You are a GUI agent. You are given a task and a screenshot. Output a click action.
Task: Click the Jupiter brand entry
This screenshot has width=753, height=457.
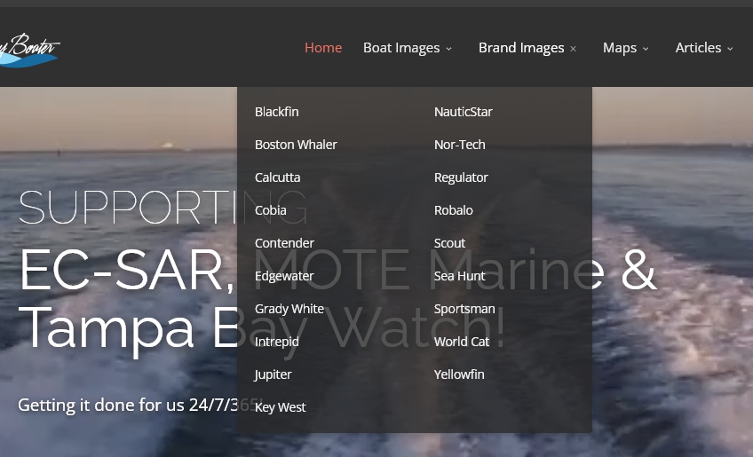[x=273, y=374]
